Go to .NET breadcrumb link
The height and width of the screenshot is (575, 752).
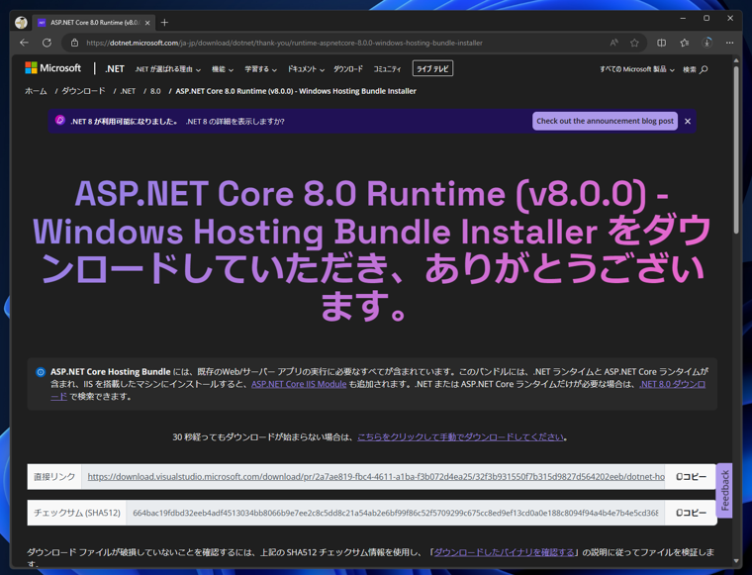(128, 91)
